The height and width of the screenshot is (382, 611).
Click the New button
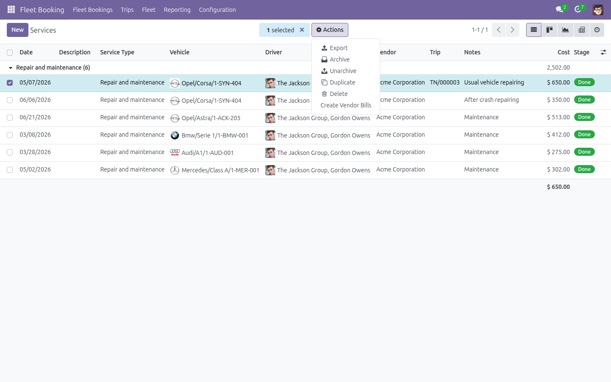pyautogui.click(x=17, y=30)
